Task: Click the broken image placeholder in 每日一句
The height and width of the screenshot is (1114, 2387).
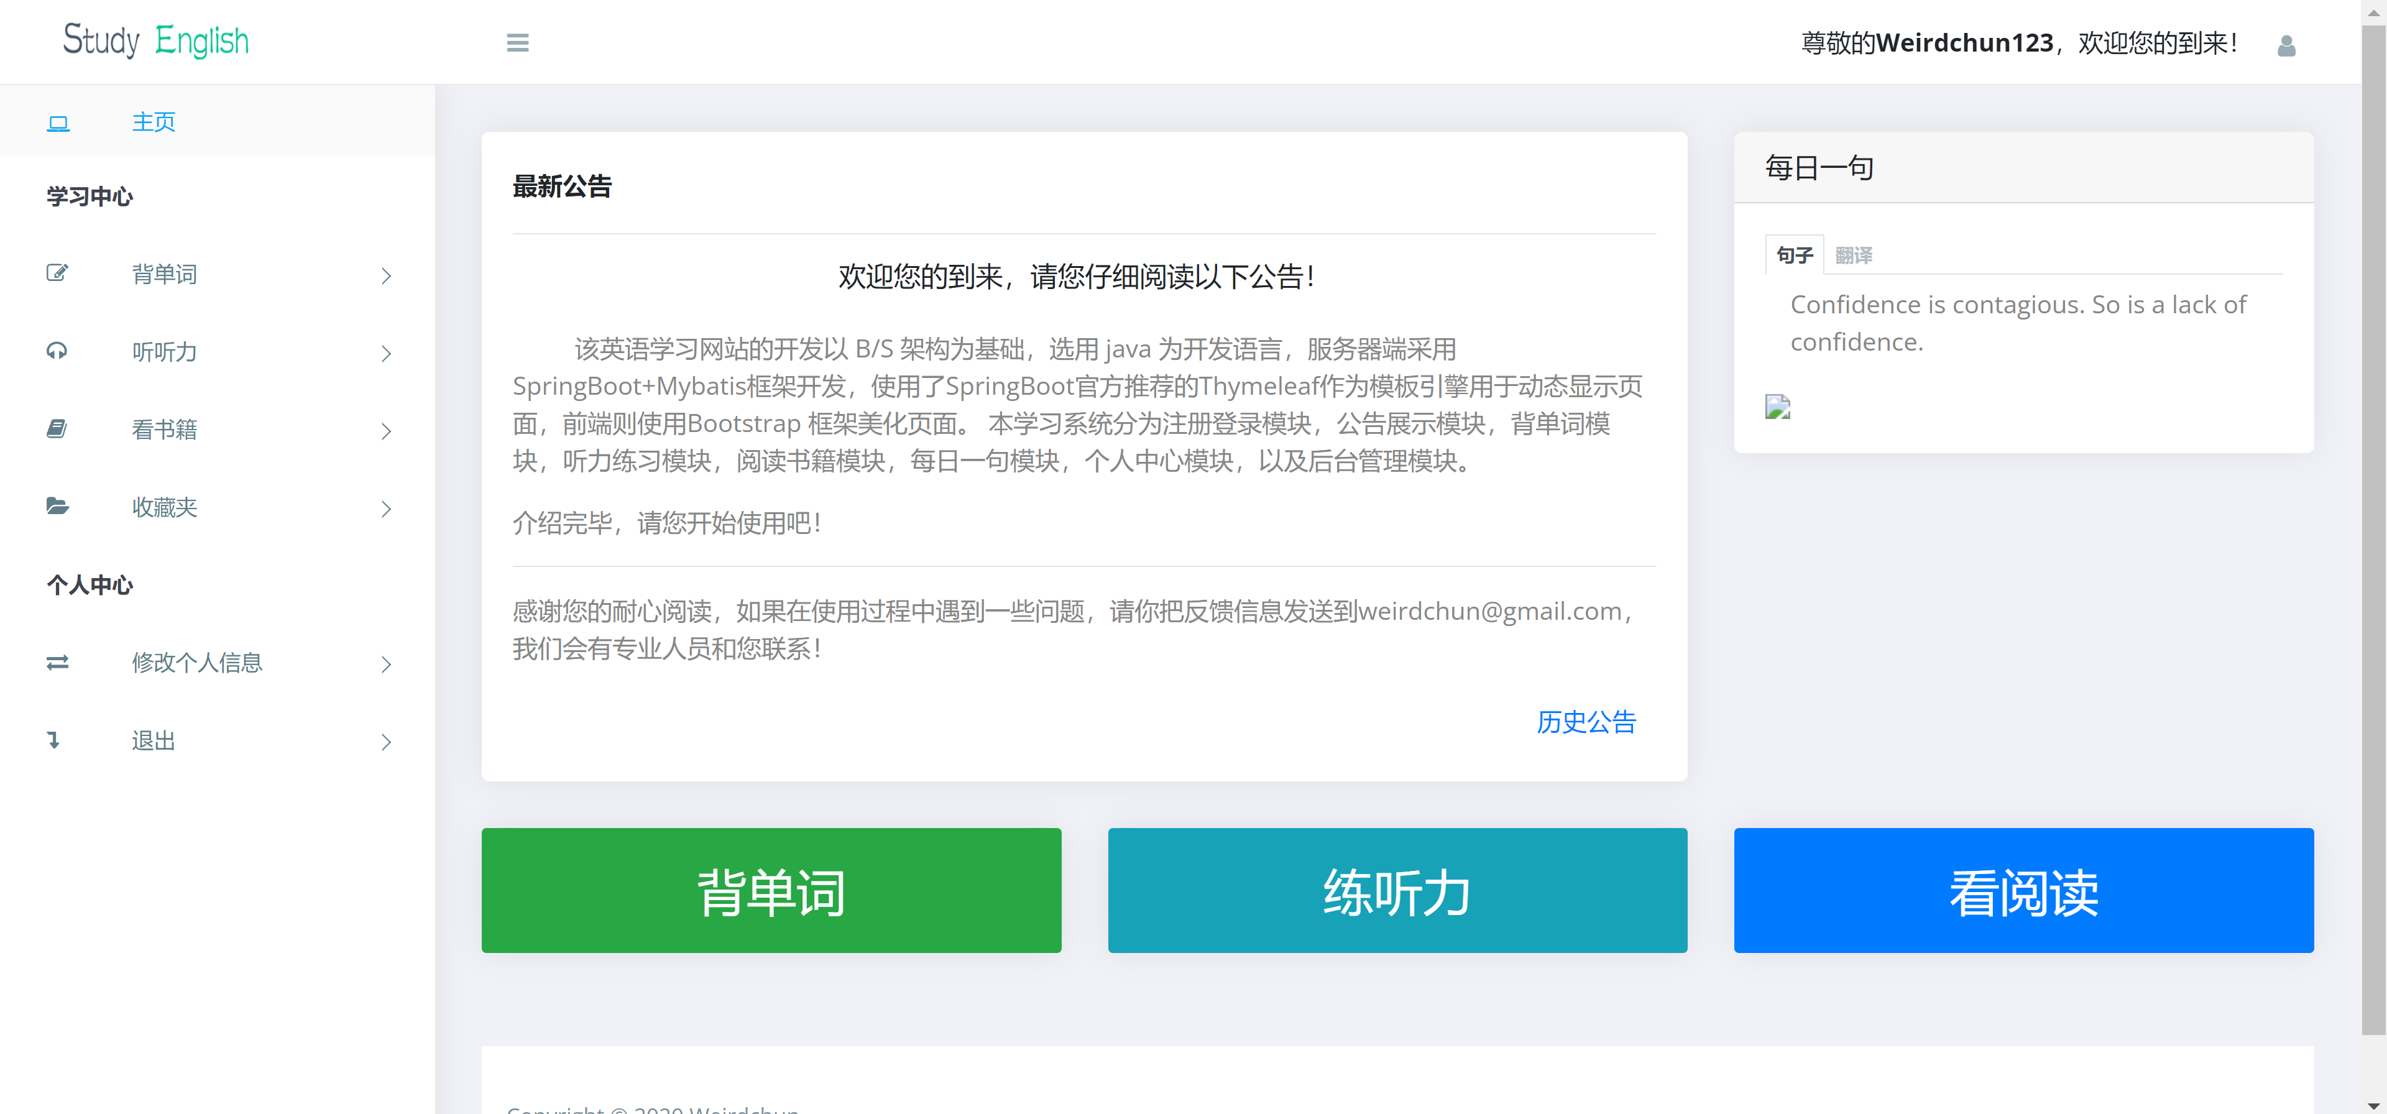Action: coord(1777,406)
